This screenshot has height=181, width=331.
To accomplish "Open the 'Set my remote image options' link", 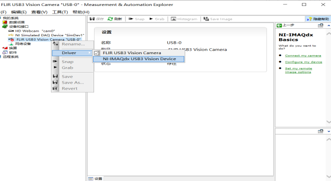I will pos(298,70).
